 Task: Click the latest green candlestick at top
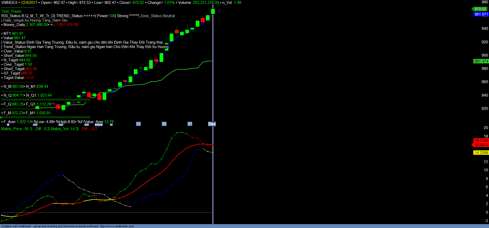tap(213, 11)
